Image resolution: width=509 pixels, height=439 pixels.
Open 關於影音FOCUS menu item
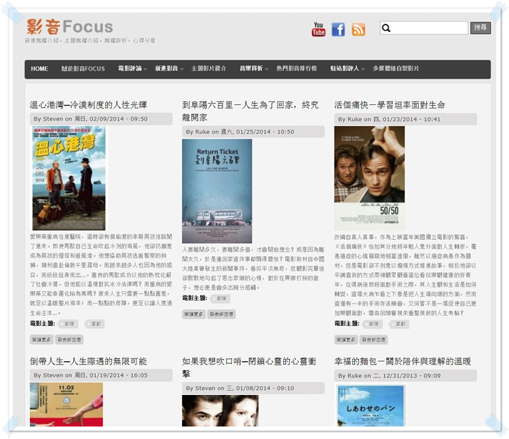(x=83, y=68)
